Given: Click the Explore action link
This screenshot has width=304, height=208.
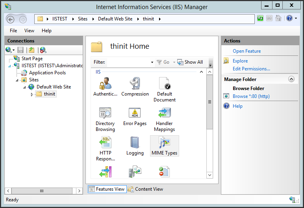Looking at the screenshot, I should pos(240,61).
